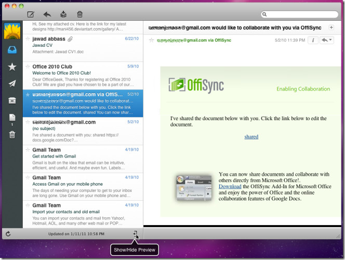Click the Download link for OffiSync Add-In
The height and width of the screenshot is (260, 345).
click(x=230, y=187)
